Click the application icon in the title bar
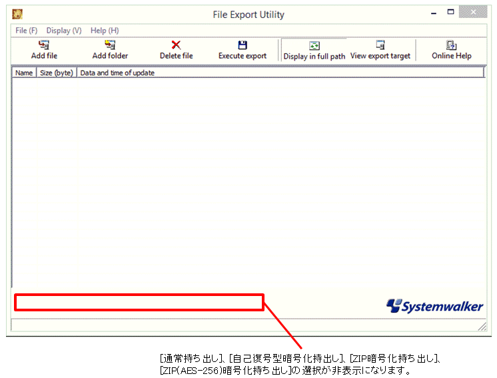The height and width of the screenshot is (378, 497). 17,14
